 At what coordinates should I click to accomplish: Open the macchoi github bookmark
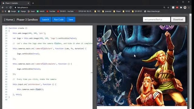pos(152,12)
